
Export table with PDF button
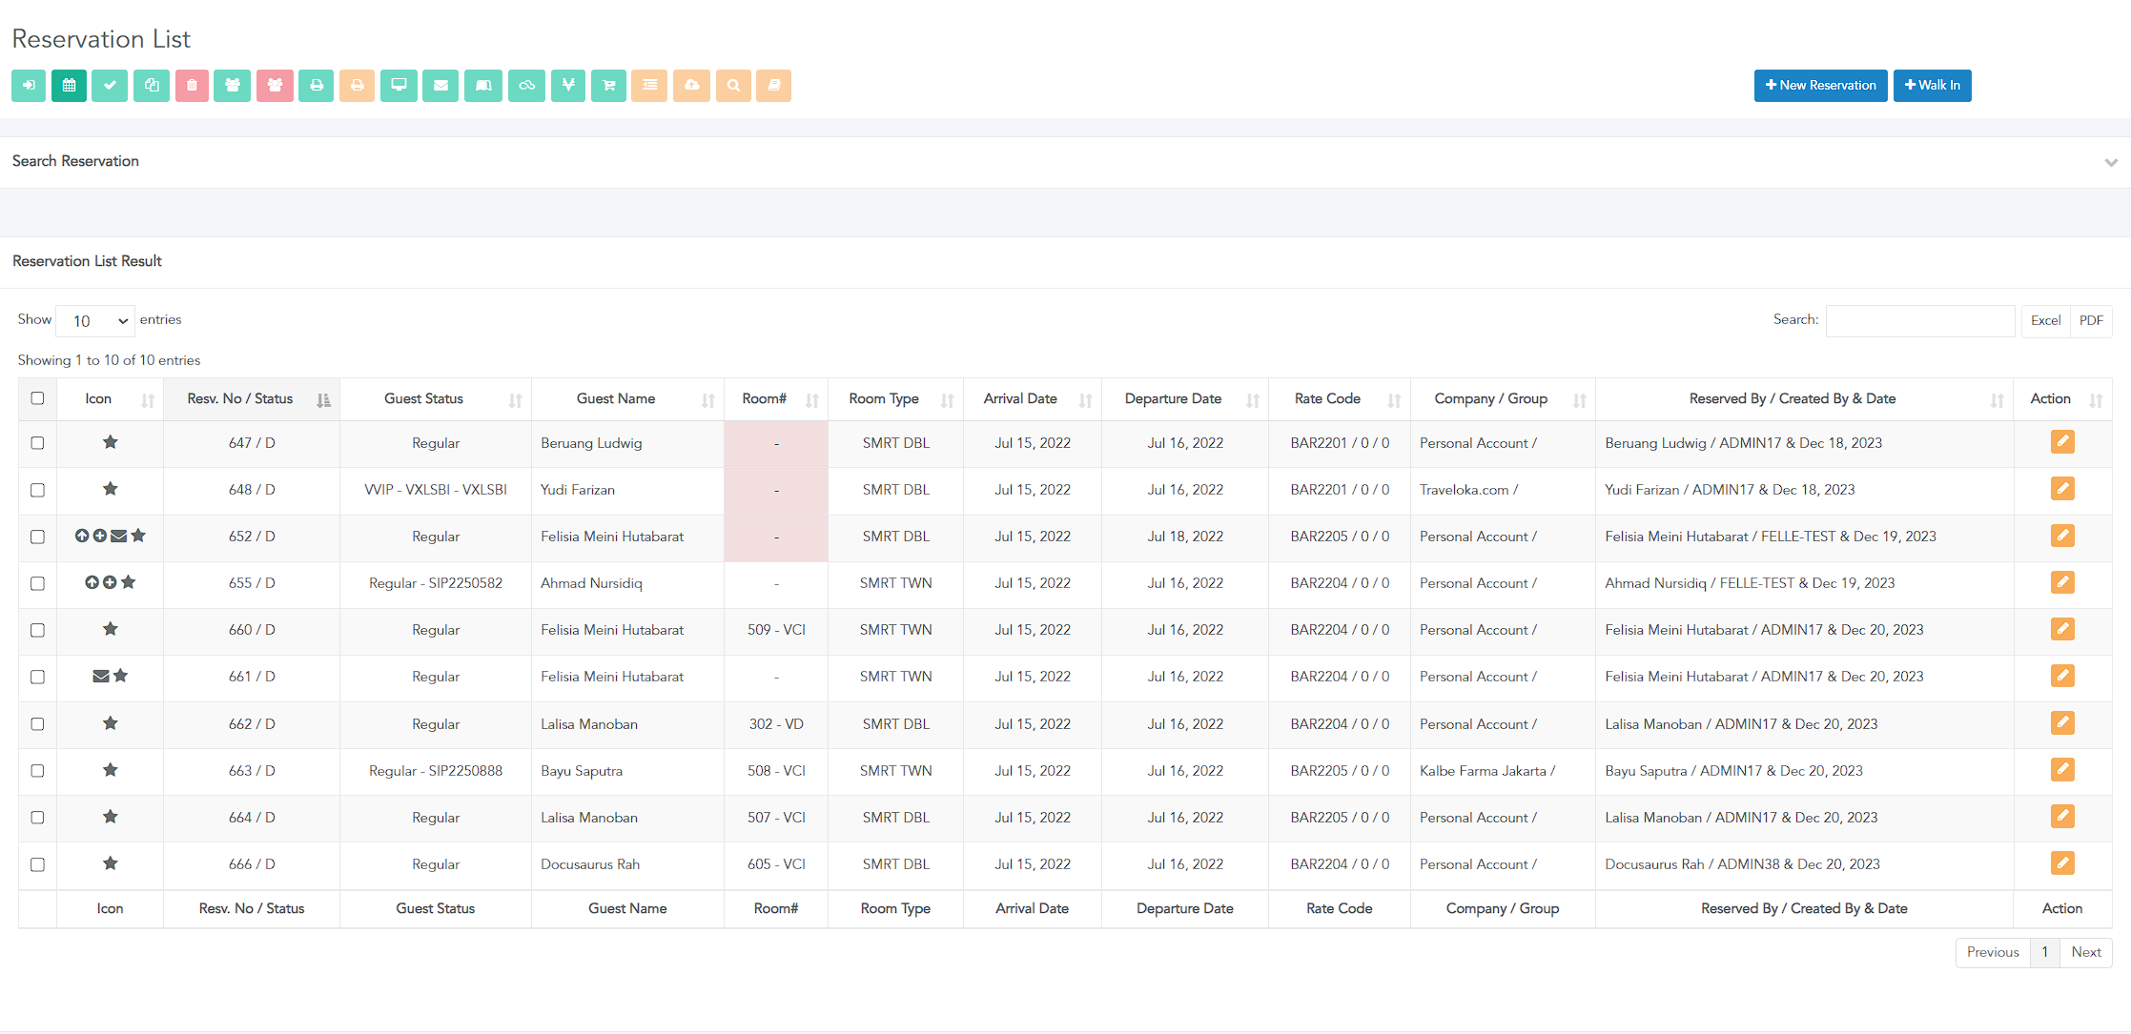tap(2091, 321)
